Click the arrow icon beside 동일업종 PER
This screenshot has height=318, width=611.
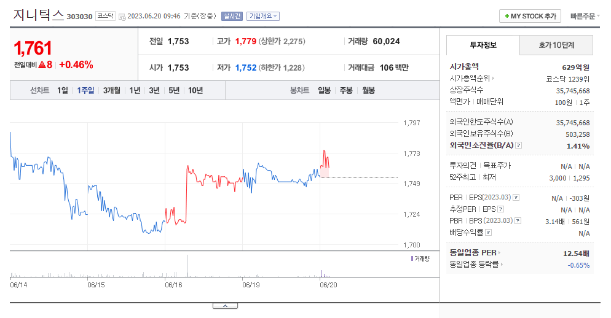(499, 252)
